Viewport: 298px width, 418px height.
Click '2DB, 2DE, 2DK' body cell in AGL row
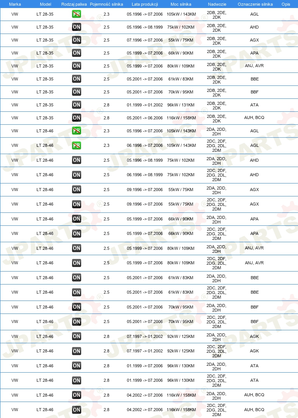[216, 14]
